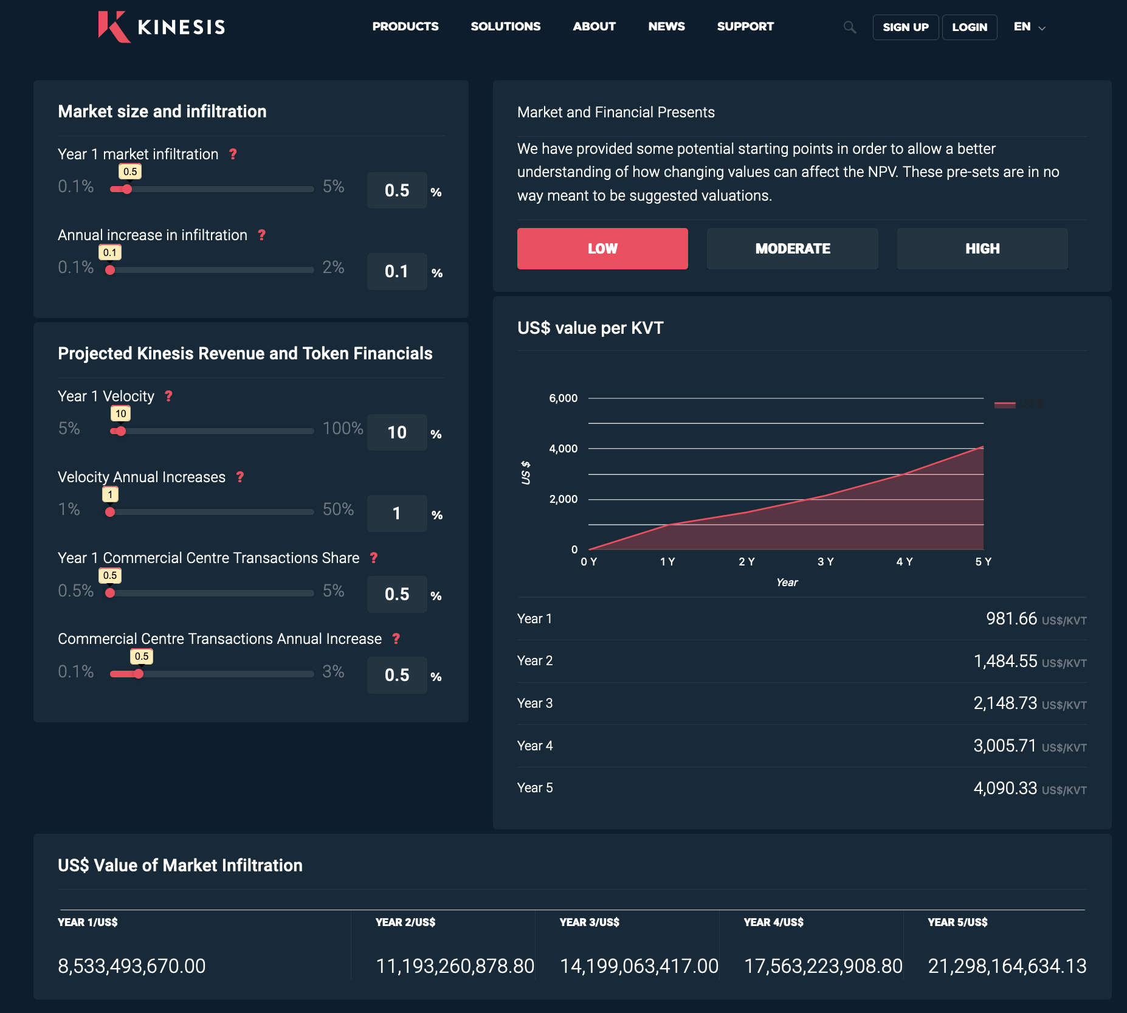
Task: Click the YEAR 3/US$ column header
Action: tap(590, 922)
